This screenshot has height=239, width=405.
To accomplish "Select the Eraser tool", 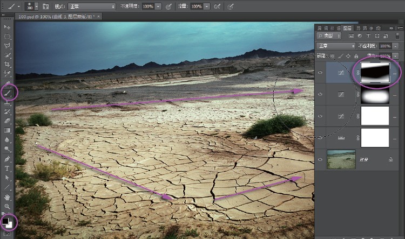I will [7, 121].
